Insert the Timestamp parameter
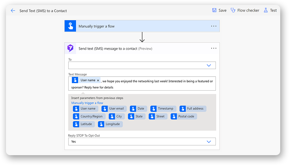 [x=163, y=109]
